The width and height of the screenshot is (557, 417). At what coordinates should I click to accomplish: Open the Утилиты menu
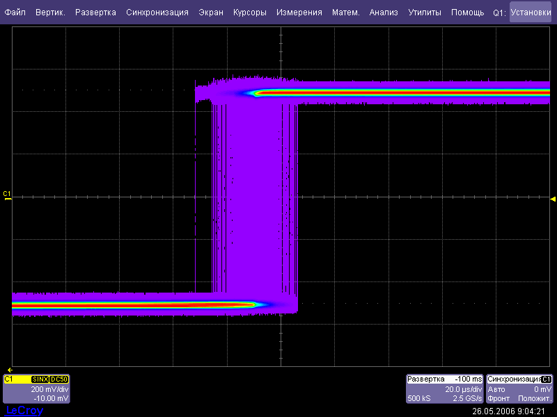[424, 13]
